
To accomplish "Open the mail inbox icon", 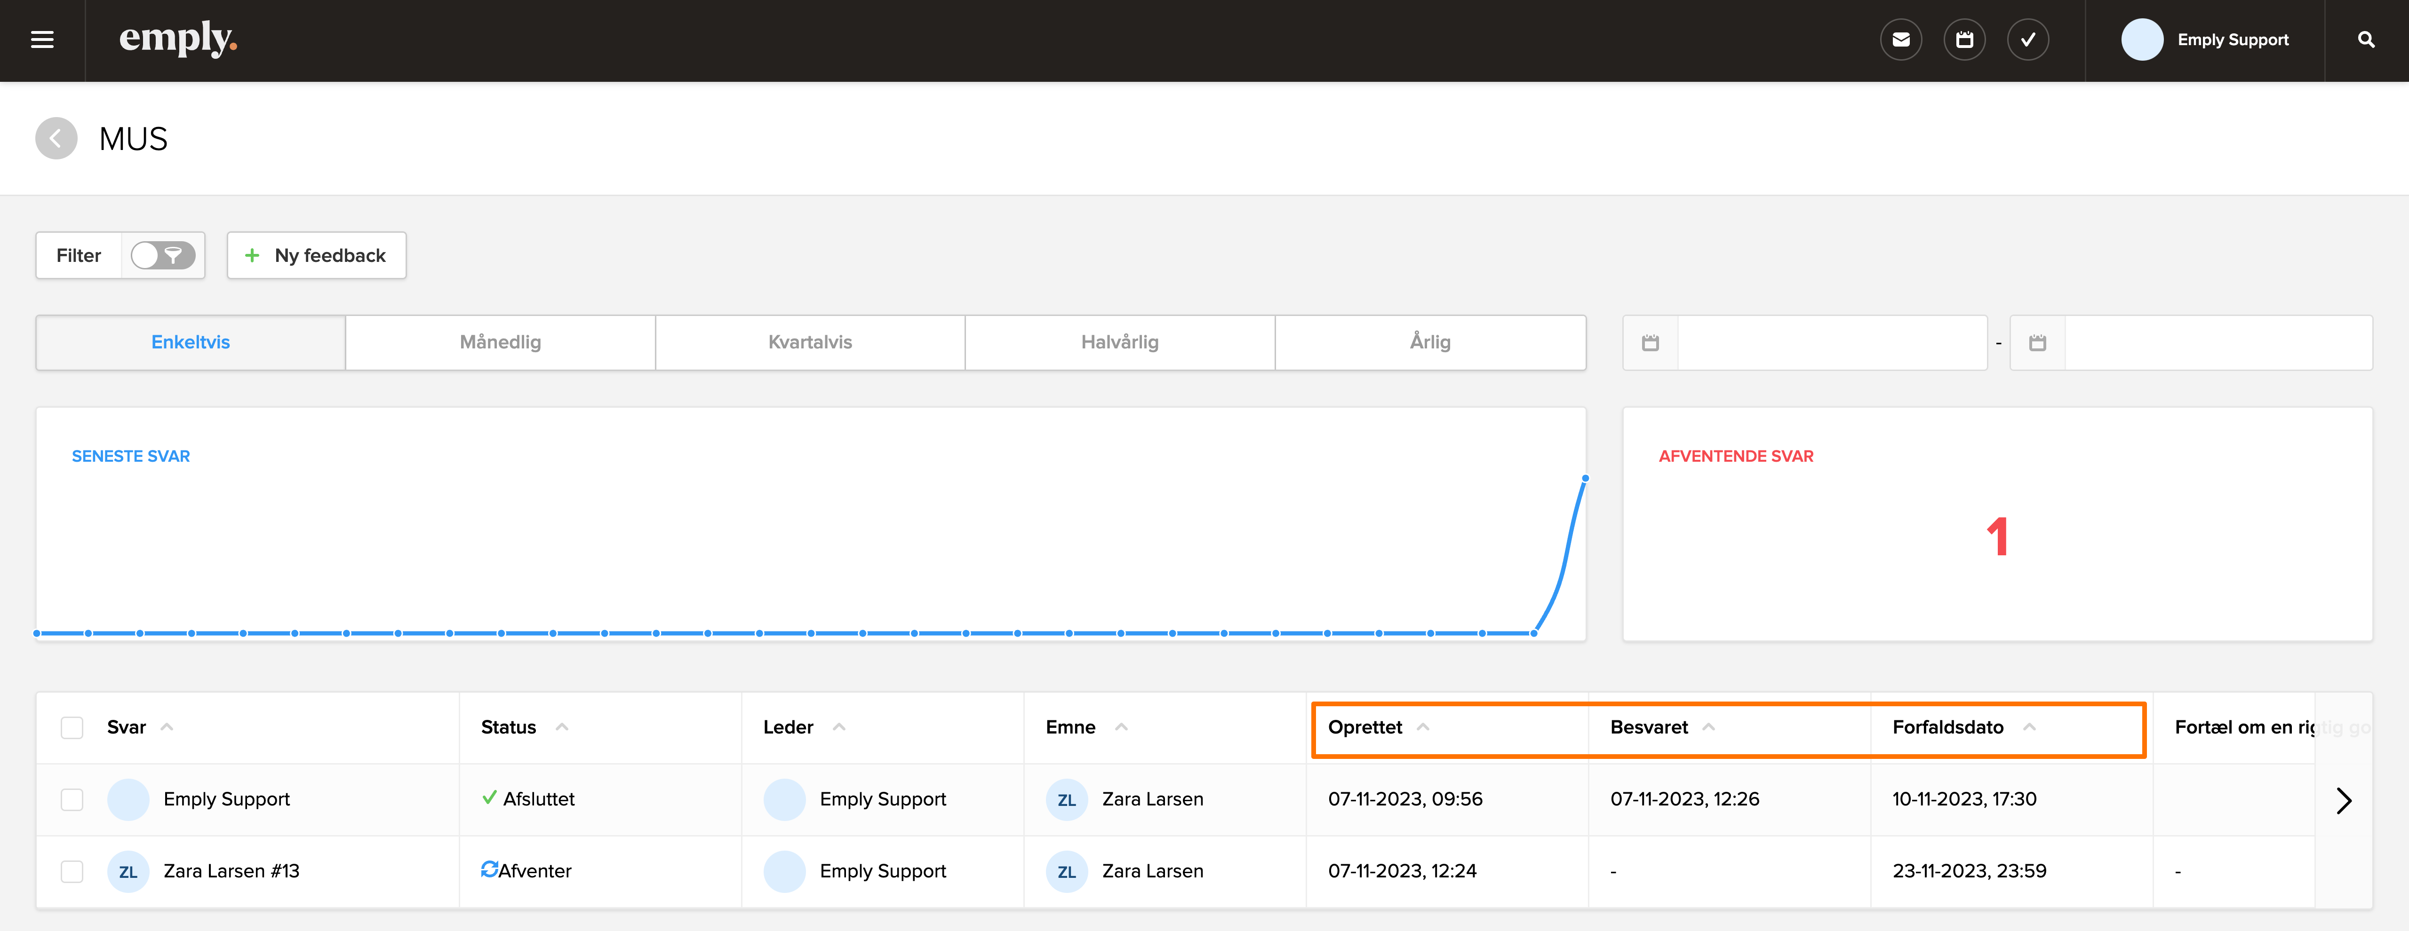I will [1900, 40].
